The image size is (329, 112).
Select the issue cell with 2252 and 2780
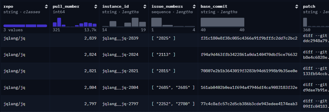click(x=173, y=103)
